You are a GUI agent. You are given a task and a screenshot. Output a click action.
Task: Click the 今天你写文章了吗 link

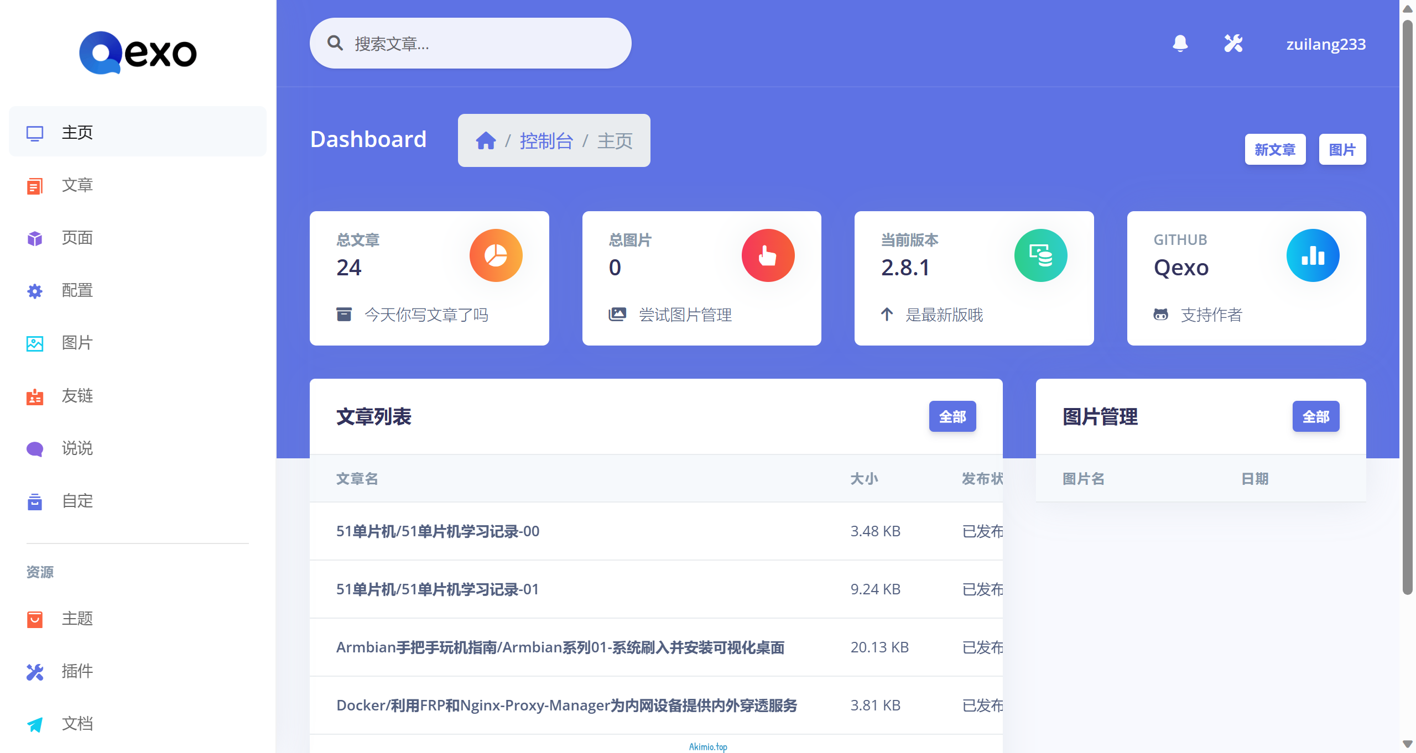[x=426, y=315]
